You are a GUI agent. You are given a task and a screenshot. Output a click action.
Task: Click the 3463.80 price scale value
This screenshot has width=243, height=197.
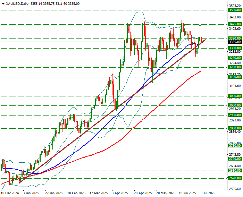[x=235, y=17]
